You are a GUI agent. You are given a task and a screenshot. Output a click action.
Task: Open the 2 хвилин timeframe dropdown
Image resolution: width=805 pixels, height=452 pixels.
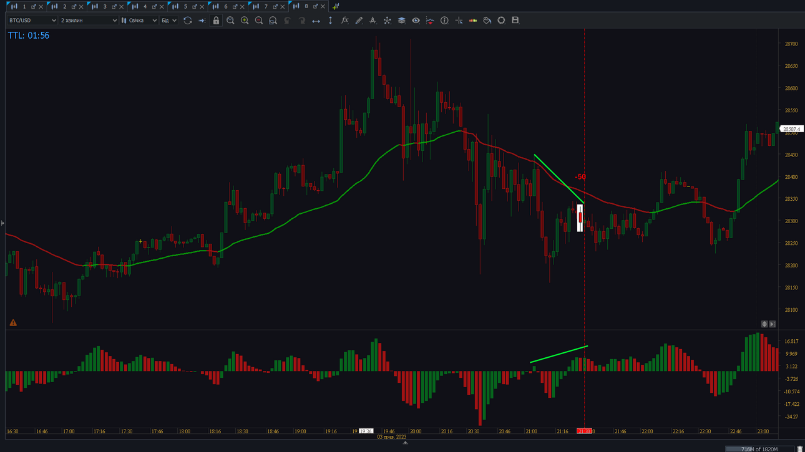pyautogui.click(x=89, y=21)
